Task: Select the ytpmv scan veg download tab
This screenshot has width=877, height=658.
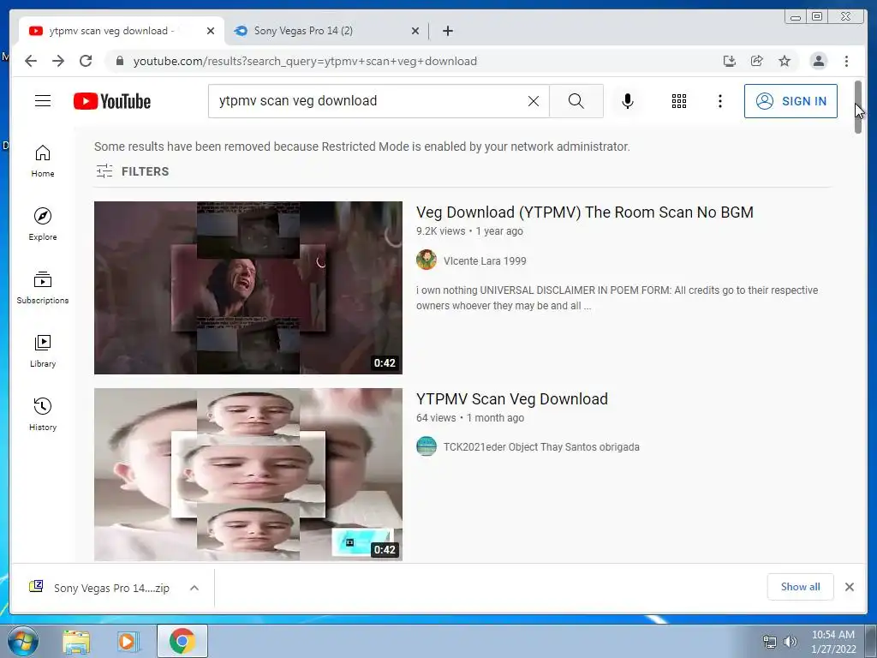Action: 122,31
